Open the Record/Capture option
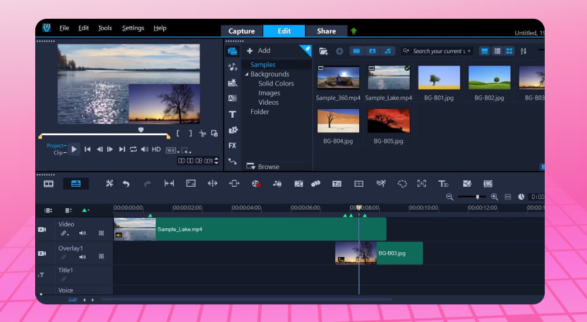Screen dimensions: 587x322 [256, 184]
